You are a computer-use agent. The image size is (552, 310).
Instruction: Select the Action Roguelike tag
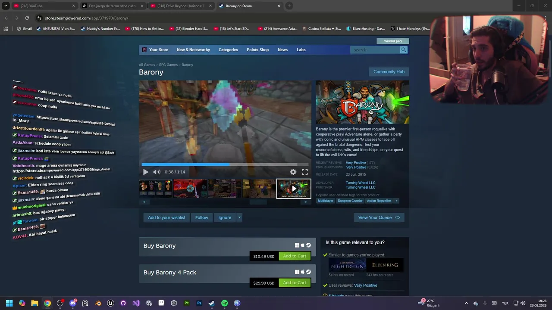coord(379,201)
